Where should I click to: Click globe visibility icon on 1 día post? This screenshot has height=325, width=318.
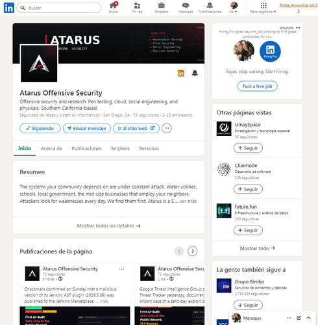pyautogui.click(x=171, y=279)
